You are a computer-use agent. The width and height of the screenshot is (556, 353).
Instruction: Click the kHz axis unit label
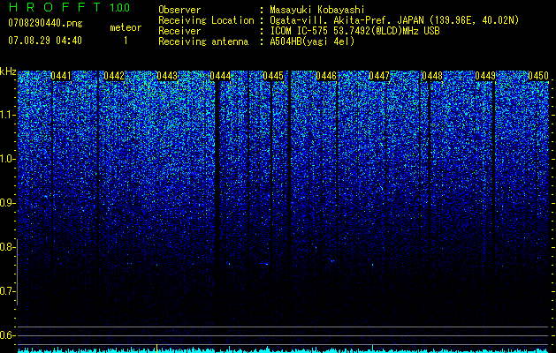(8, 71)
